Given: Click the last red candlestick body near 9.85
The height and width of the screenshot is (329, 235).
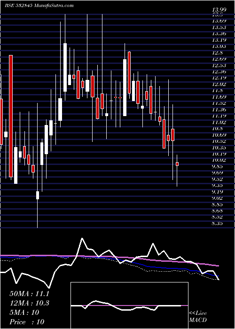Looking at the screenshot, I should click(177, 164).
